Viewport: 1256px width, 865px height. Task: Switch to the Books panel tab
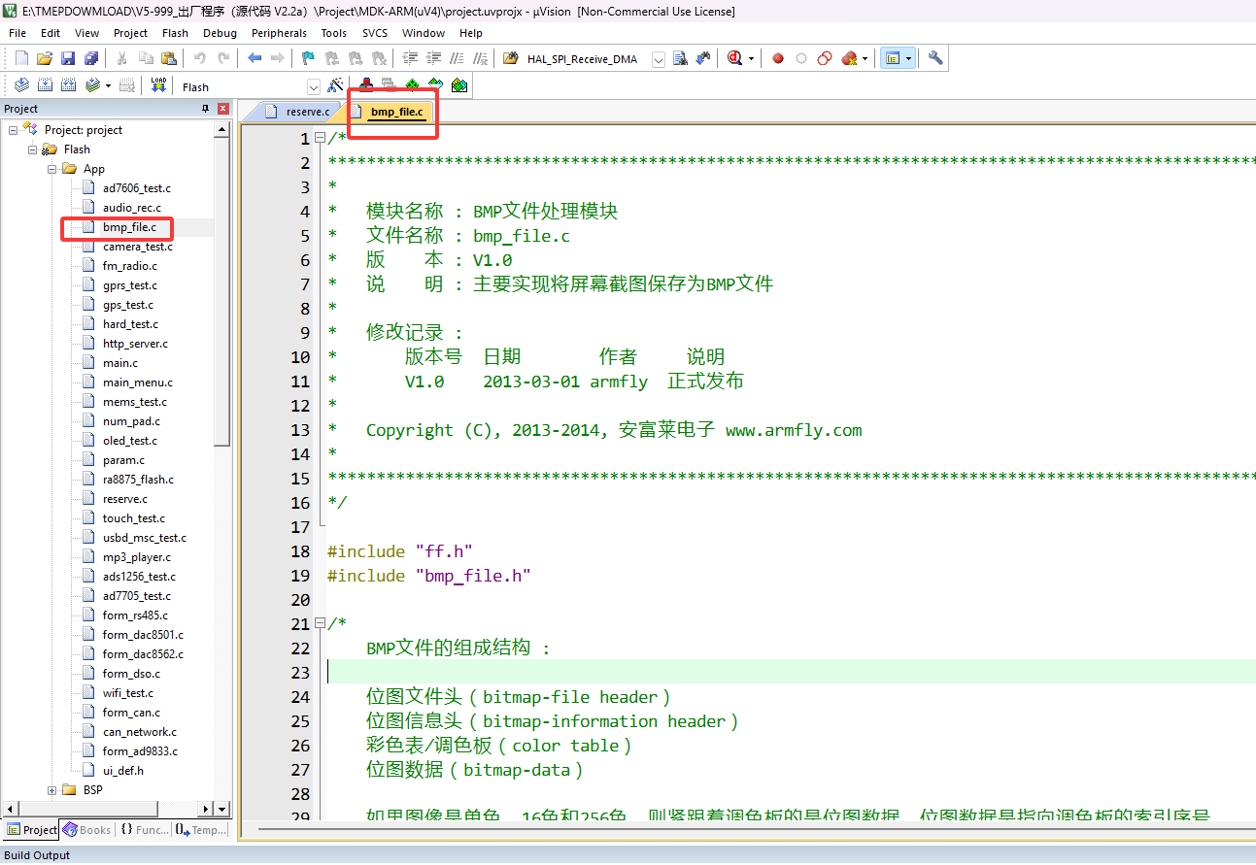click(87, 830)
